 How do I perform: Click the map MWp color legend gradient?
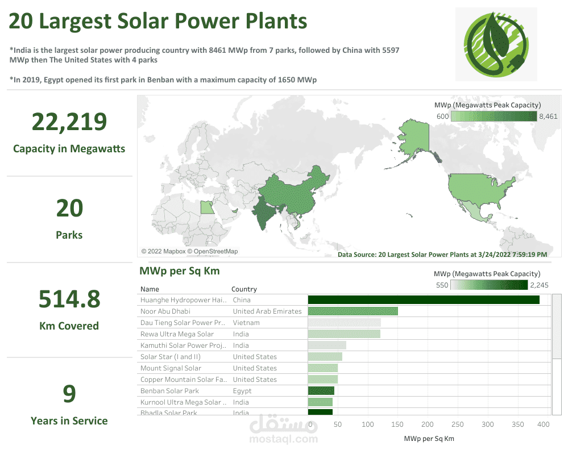[x=494, y=116]
